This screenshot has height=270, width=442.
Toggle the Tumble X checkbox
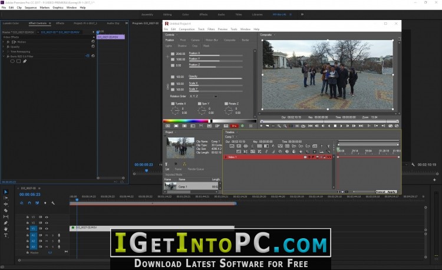[x=173, y=104]
